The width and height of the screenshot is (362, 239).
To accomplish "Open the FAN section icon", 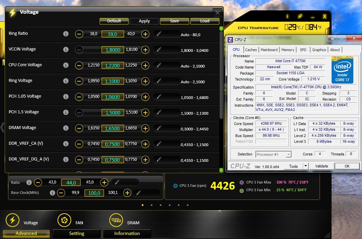I will click(x=64, y=220).
